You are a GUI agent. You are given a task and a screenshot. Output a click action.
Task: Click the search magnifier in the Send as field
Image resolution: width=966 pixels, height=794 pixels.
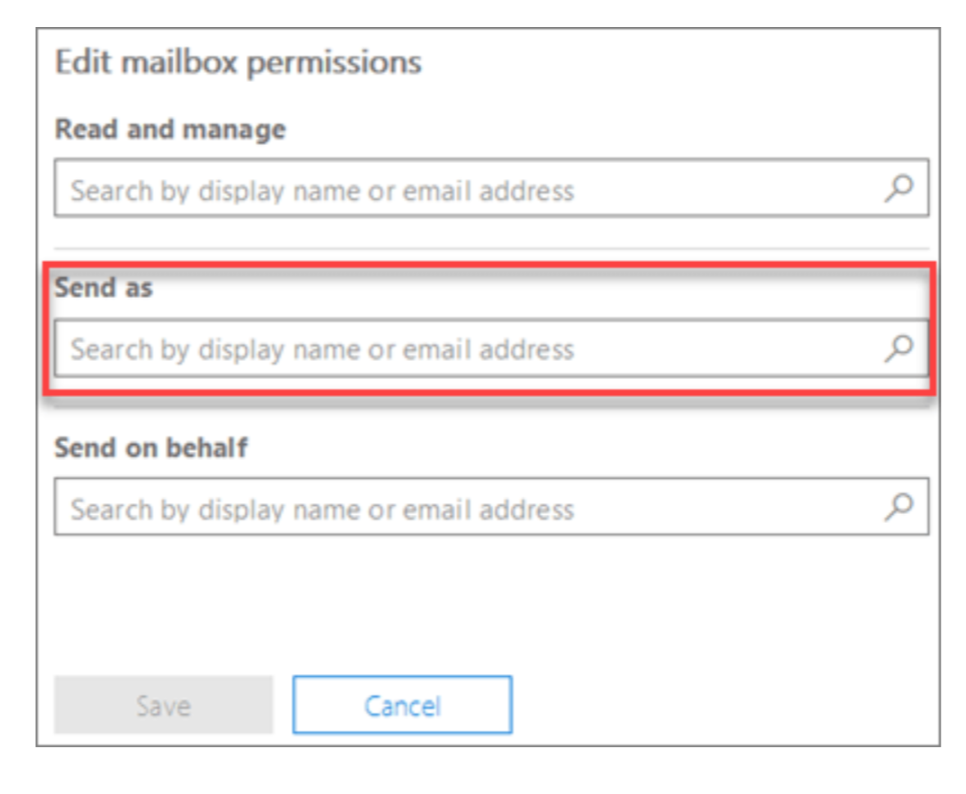898,347
